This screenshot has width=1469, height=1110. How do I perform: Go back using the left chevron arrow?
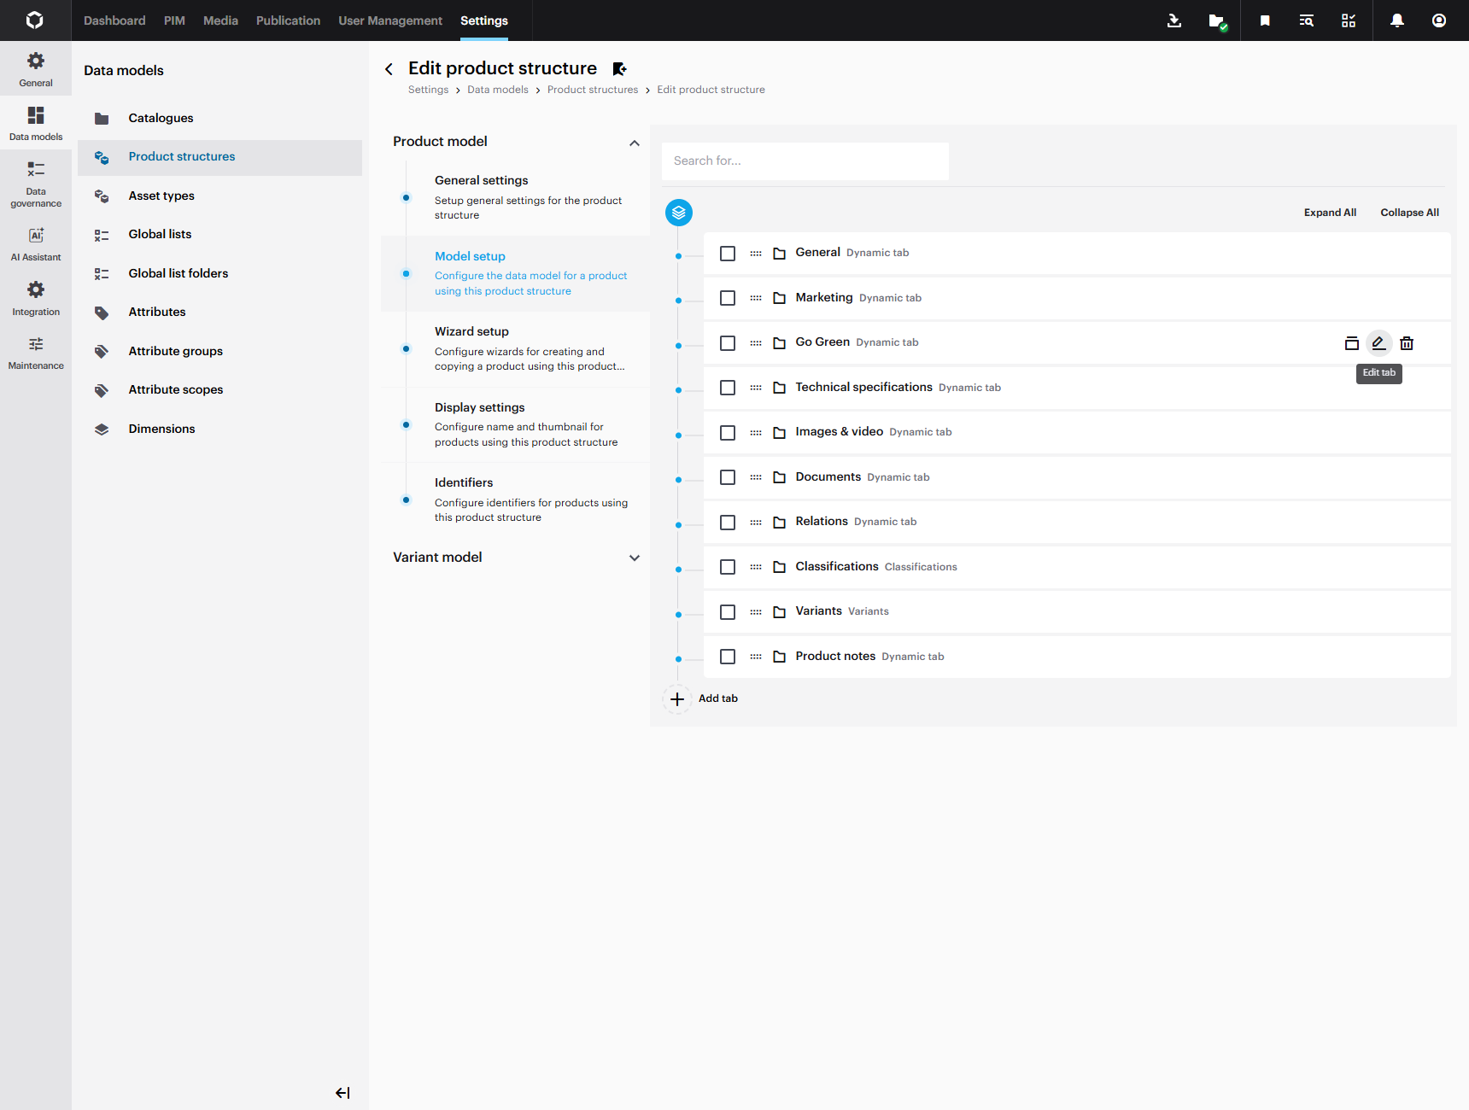pyautogui.click(x=389, y=69)
